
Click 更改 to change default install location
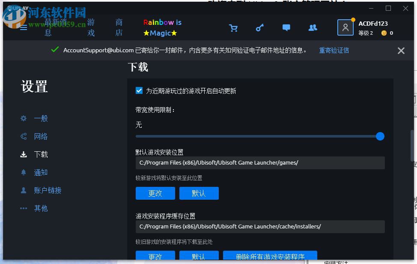click(155, 193)
